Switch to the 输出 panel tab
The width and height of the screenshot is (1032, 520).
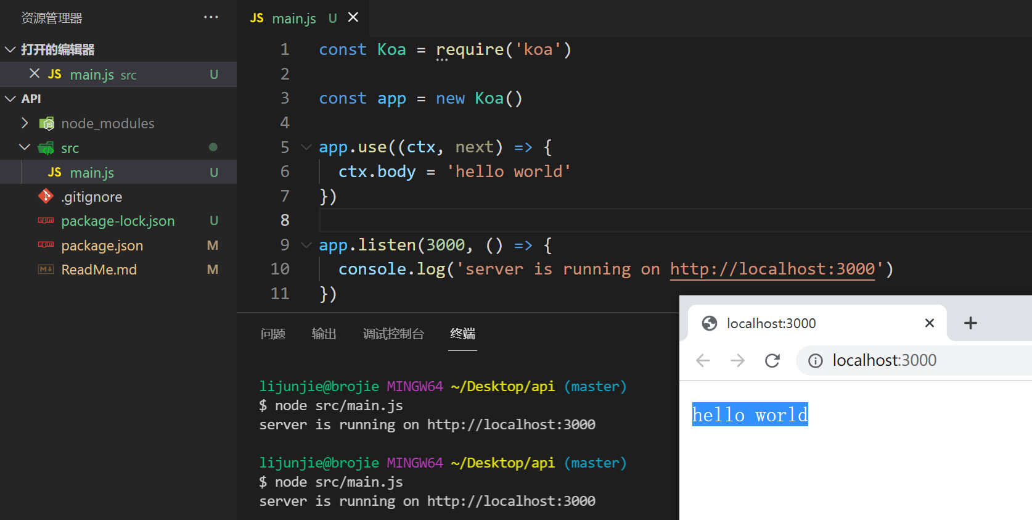[x=324, y=334]
